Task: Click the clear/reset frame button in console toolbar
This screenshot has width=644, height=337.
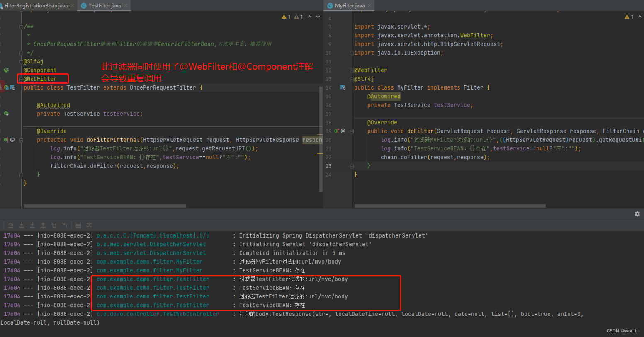Action: click(54, 225)
